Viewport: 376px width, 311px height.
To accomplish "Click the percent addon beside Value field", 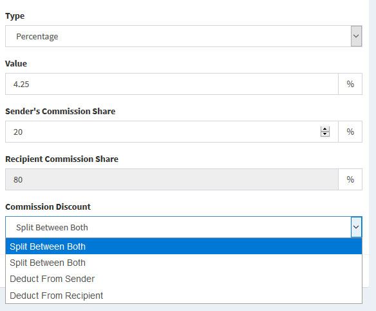I will tap(350, 84).
